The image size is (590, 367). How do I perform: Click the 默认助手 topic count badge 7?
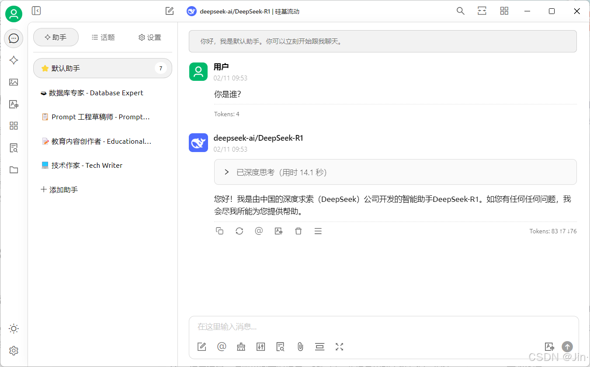pyautogui.click(x=161, y=68)
